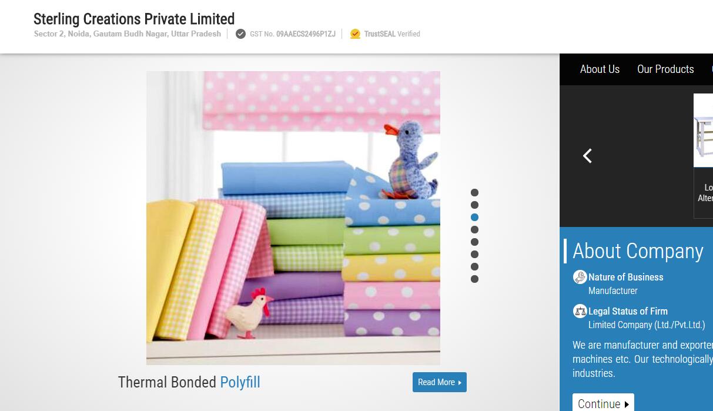
Task: Select the fourth slide indicator dot
Action: pos(474,230)
